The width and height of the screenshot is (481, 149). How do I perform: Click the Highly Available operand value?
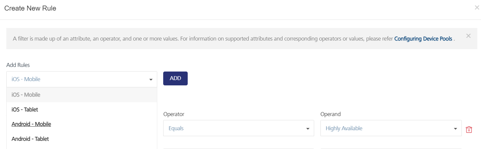coord(344,129)
